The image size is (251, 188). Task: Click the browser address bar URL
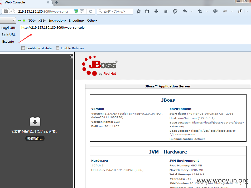[43, 11]
